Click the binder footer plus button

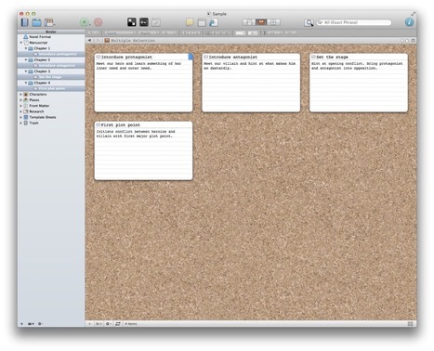point(21,324)
